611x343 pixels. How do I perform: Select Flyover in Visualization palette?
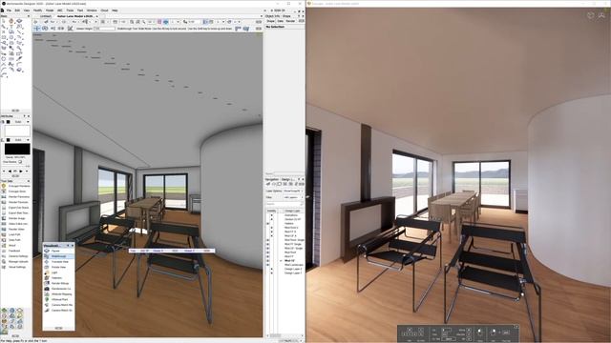[58, 252]
